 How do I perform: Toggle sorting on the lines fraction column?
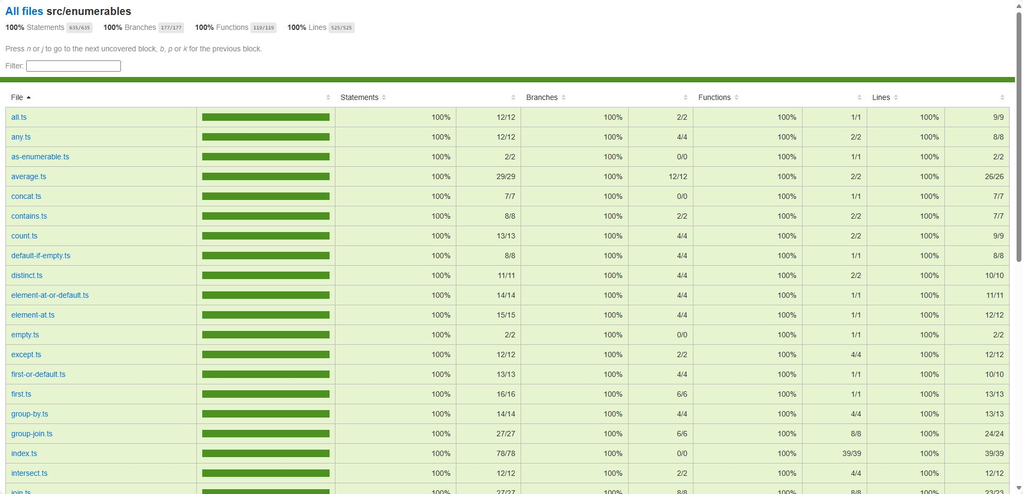[x=1002, y=97]
